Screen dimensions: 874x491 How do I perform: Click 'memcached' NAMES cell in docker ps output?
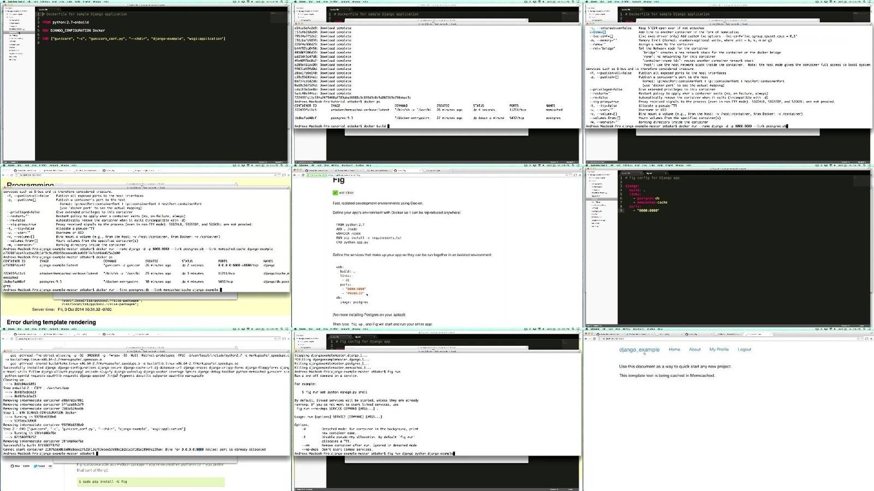[x=554, y=110]
